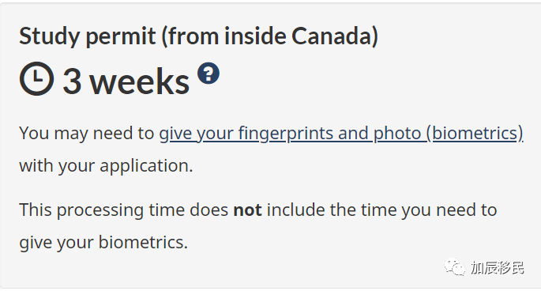The width and height of the screenshot is (541, 291).
Task: Open the question mark help icon
Action: (209, 73)
